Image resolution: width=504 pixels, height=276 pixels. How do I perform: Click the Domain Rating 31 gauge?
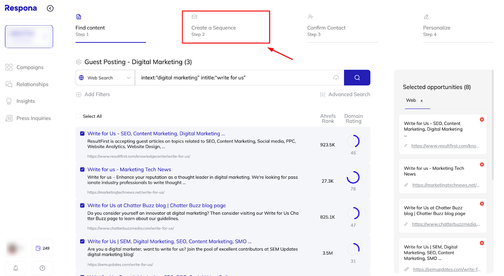click(x=353, y=249)
